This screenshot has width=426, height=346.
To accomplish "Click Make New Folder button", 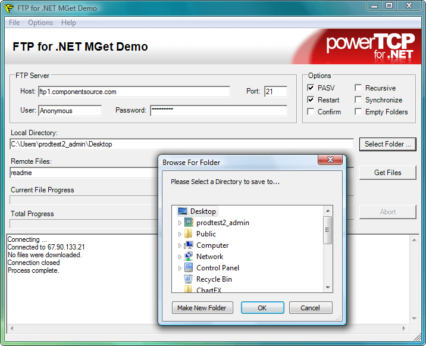I will point(202,308).
